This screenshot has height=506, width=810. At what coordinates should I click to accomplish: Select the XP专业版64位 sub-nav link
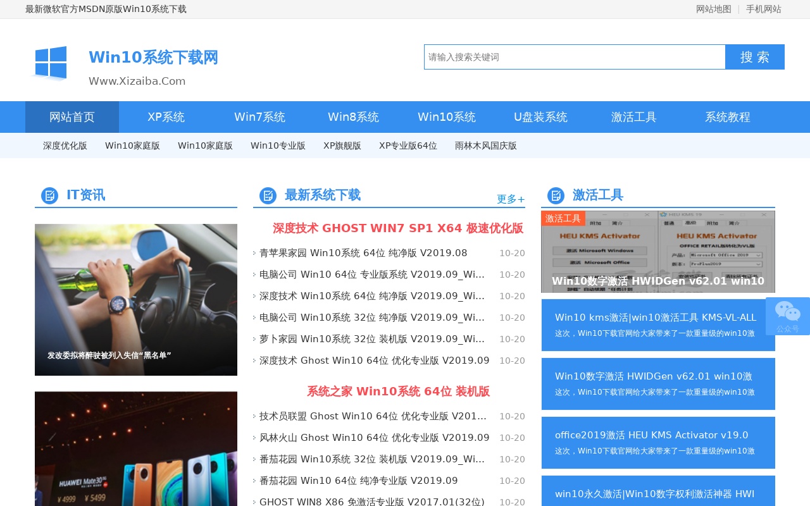[x=408, y=145]
